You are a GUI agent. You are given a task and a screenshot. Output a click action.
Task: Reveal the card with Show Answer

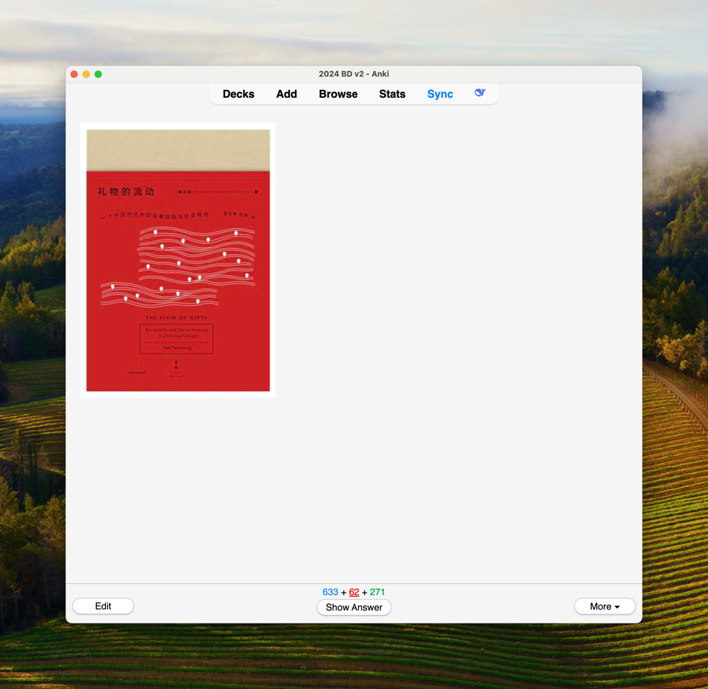[354, 607]
